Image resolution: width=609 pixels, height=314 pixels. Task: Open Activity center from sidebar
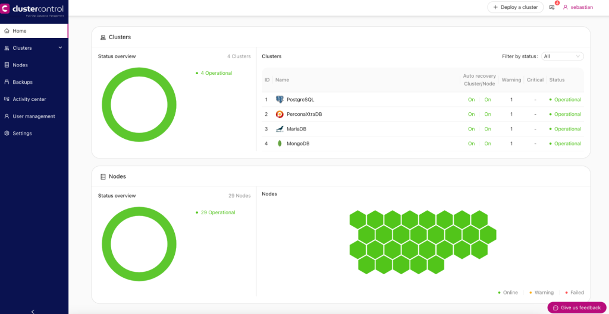click(x=34, y=99)
